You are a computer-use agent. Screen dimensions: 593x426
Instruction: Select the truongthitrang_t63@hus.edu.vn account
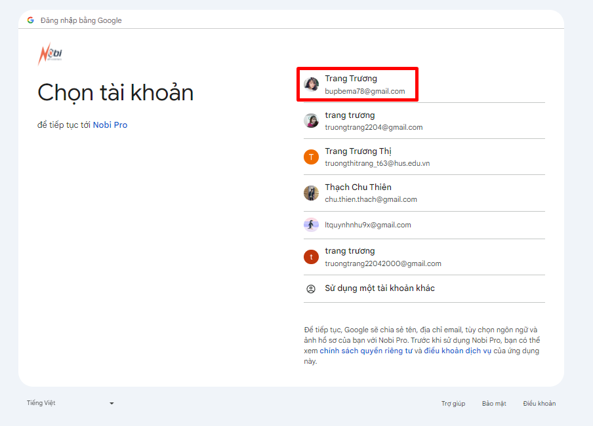pyautogui.click(x=377, y=163)
